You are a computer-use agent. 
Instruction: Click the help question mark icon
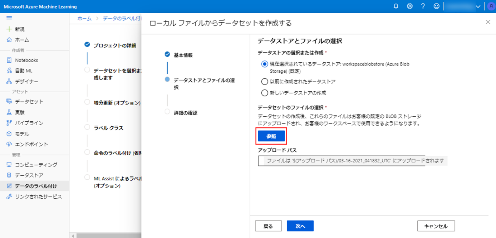pyautogui.click(x=423, y=6)
